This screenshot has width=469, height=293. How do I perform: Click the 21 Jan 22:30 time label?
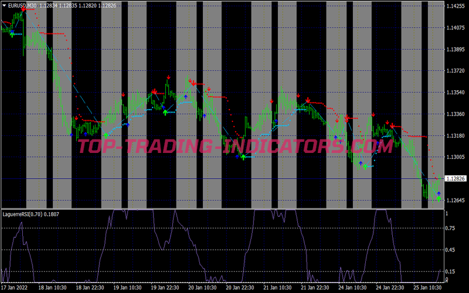315,288
